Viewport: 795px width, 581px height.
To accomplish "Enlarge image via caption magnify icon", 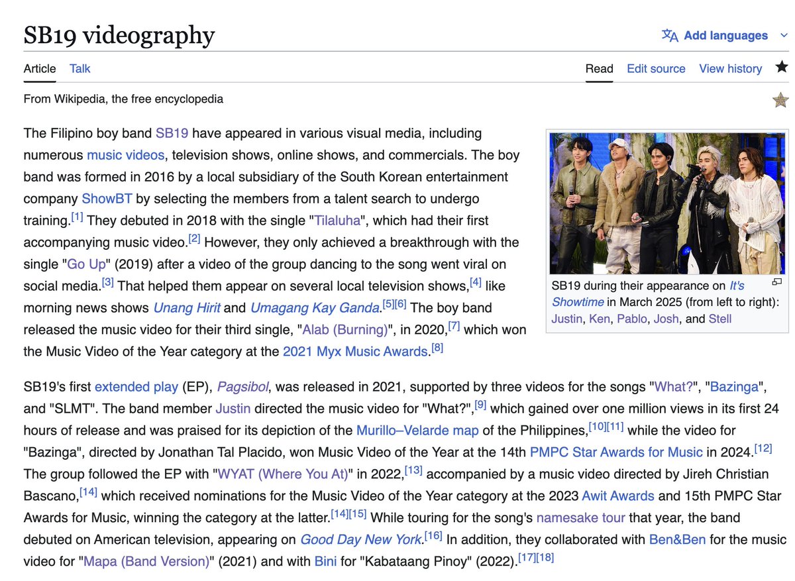I will 777,283.
